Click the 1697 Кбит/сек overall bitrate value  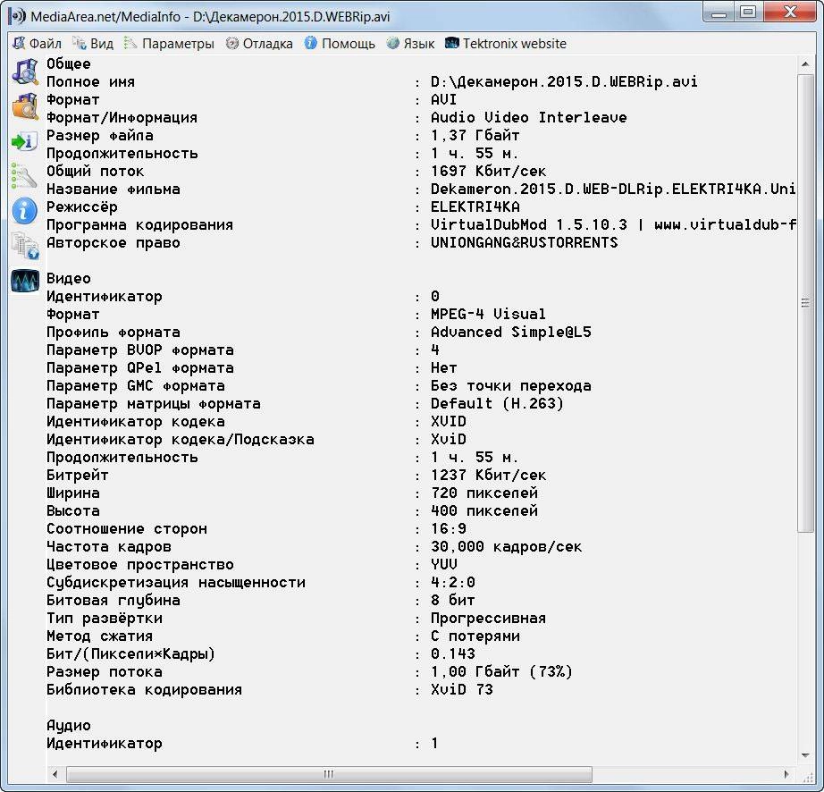[x=488, y=172]
